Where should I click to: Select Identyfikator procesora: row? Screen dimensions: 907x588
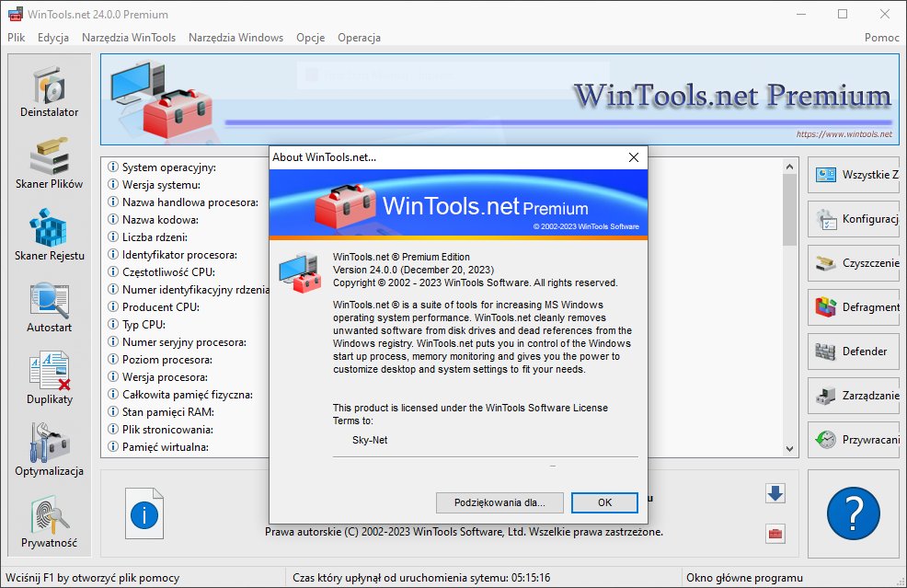[x=172, y=255]
